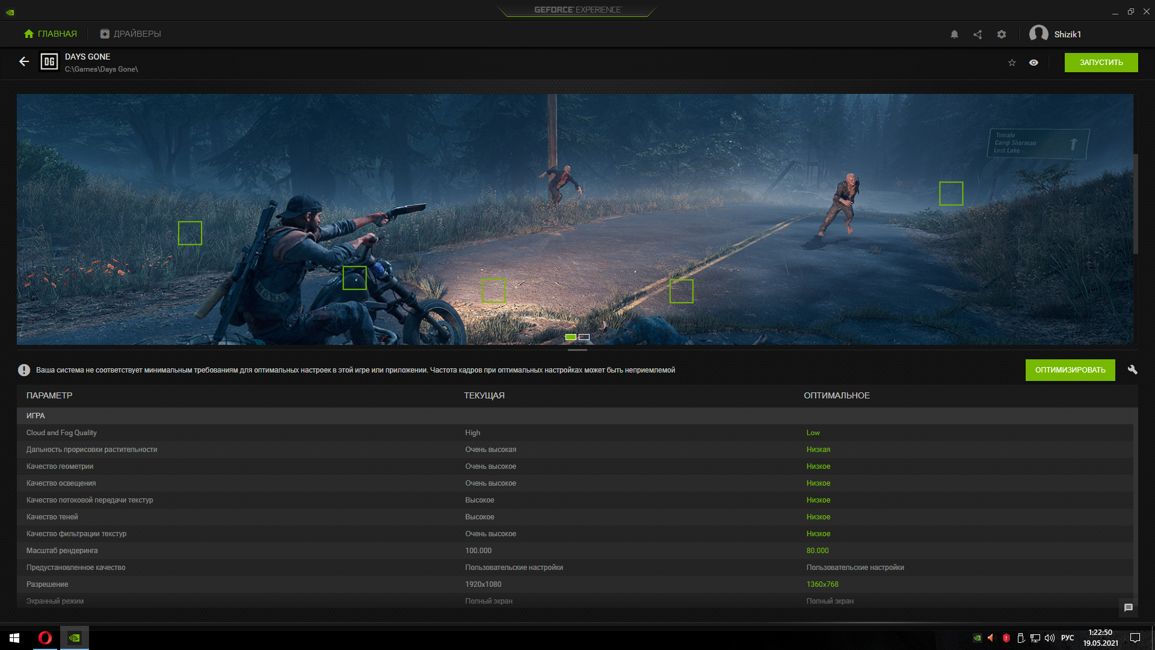Open GeForce Experience settings gear

coord(1001,34)
